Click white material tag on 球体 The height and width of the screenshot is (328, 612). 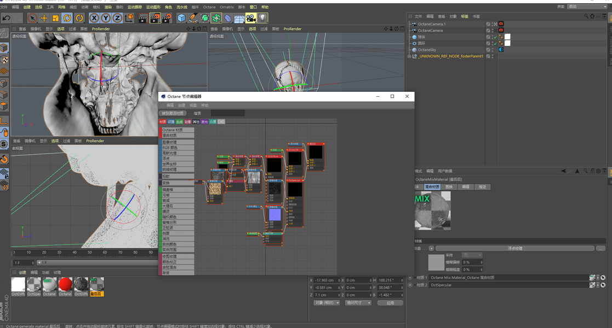tap(507, 37)
